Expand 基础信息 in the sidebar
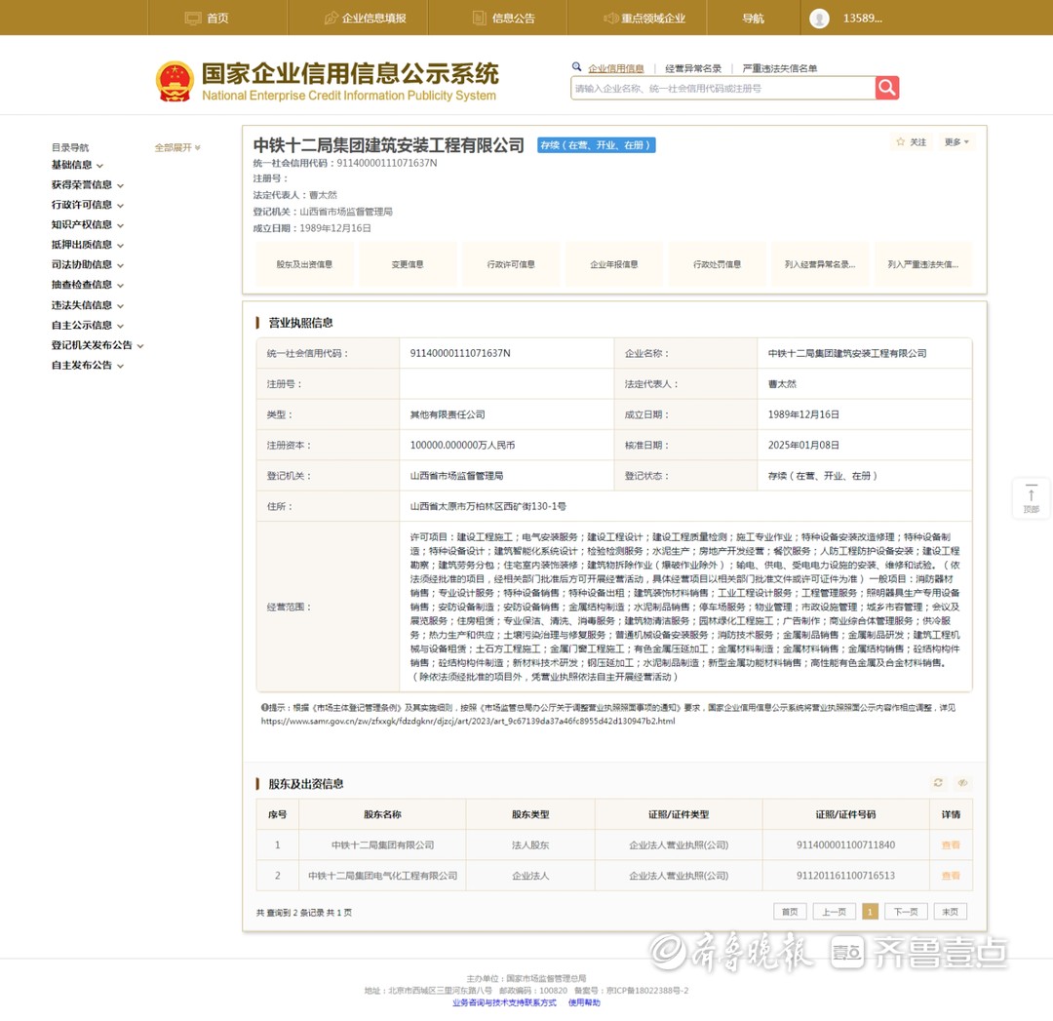This screenshot has height=1021, width=1053. point(77,165)
